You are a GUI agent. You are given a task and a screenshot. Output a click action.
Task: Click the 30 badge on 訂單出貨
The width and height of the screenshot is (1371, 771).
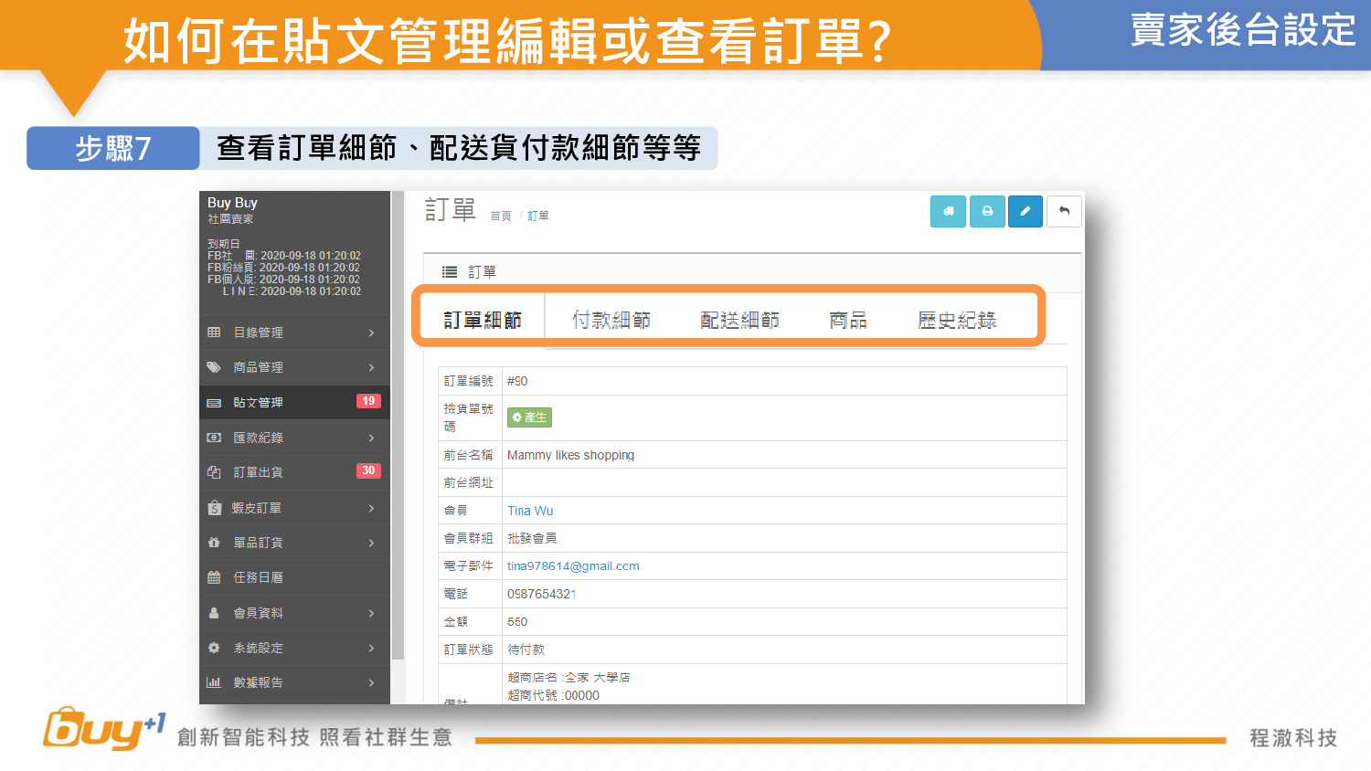(368, 471)
